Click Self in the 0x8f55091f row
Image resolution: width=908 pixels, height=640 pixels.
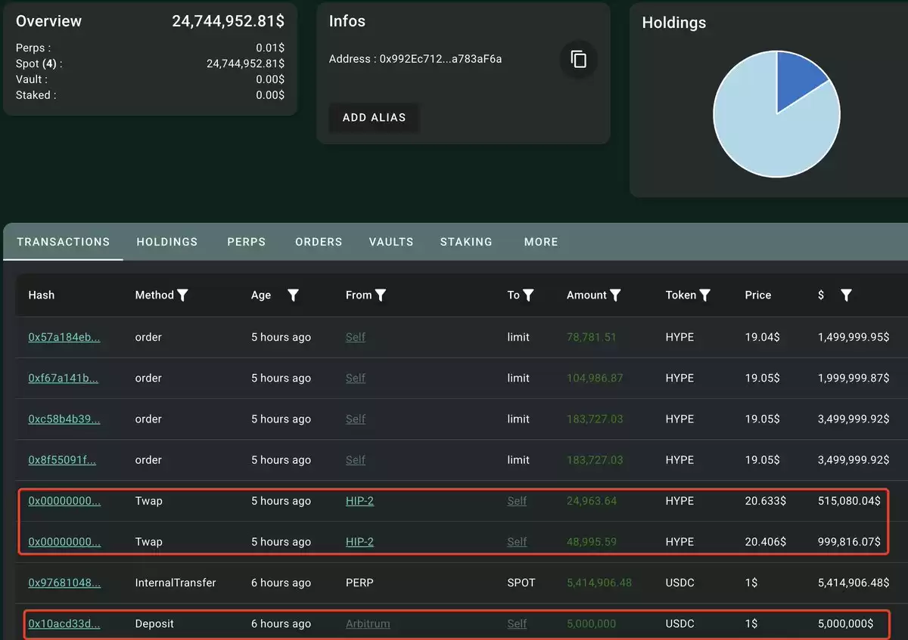pyautogui.click(x=356, y=459)
